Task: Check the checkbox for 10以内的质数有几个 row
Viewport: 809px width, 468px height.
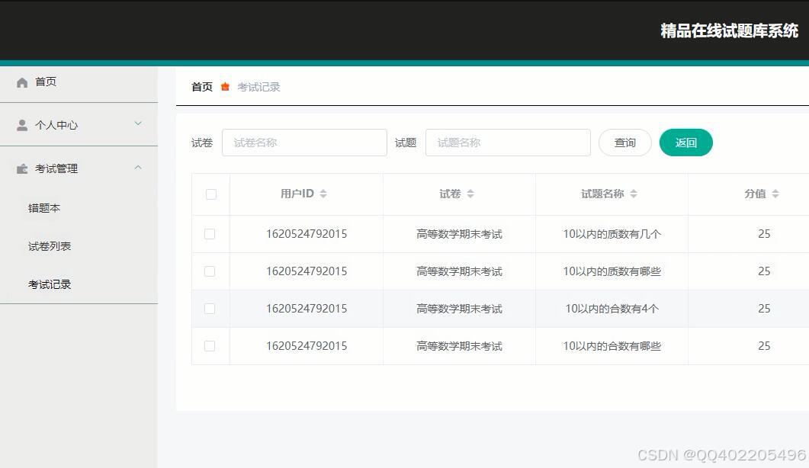Action: 210,233
